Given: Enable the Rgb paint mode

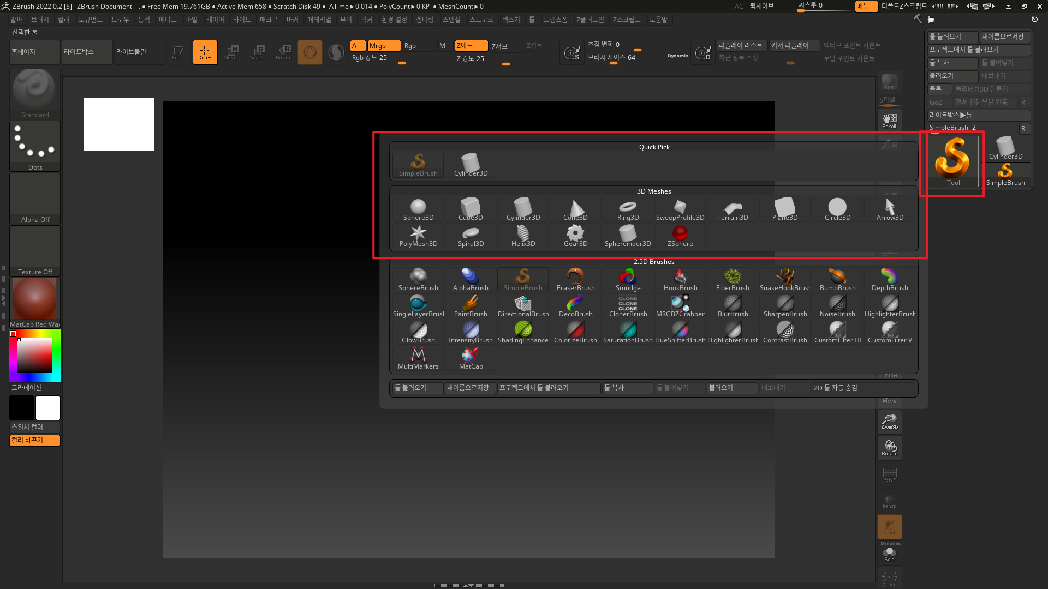Looking at the screenshot, I should pyautogui.click(x=419, y=46).
